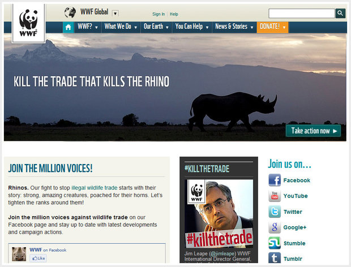Click the search magnifier button
351x267 pixels.
[x=340, y=14]
